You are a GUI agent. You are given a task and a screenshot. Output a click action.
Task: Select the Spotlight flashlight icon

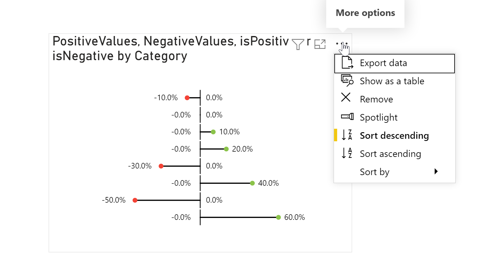(x=347, y=117)
